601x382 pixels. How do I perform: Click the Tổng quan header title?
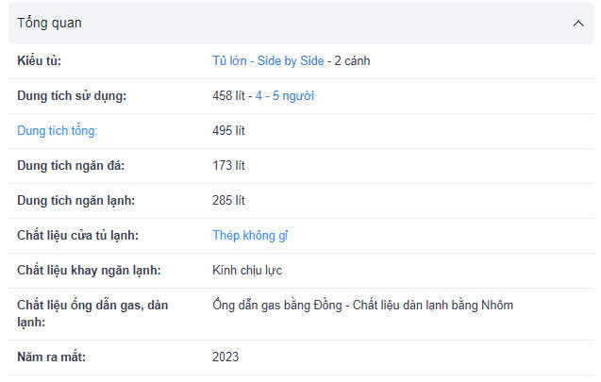pos(49,24)
